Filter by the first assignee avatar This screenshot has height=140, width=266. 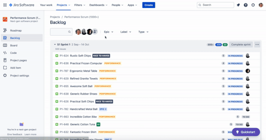click(x=78, y=32)
